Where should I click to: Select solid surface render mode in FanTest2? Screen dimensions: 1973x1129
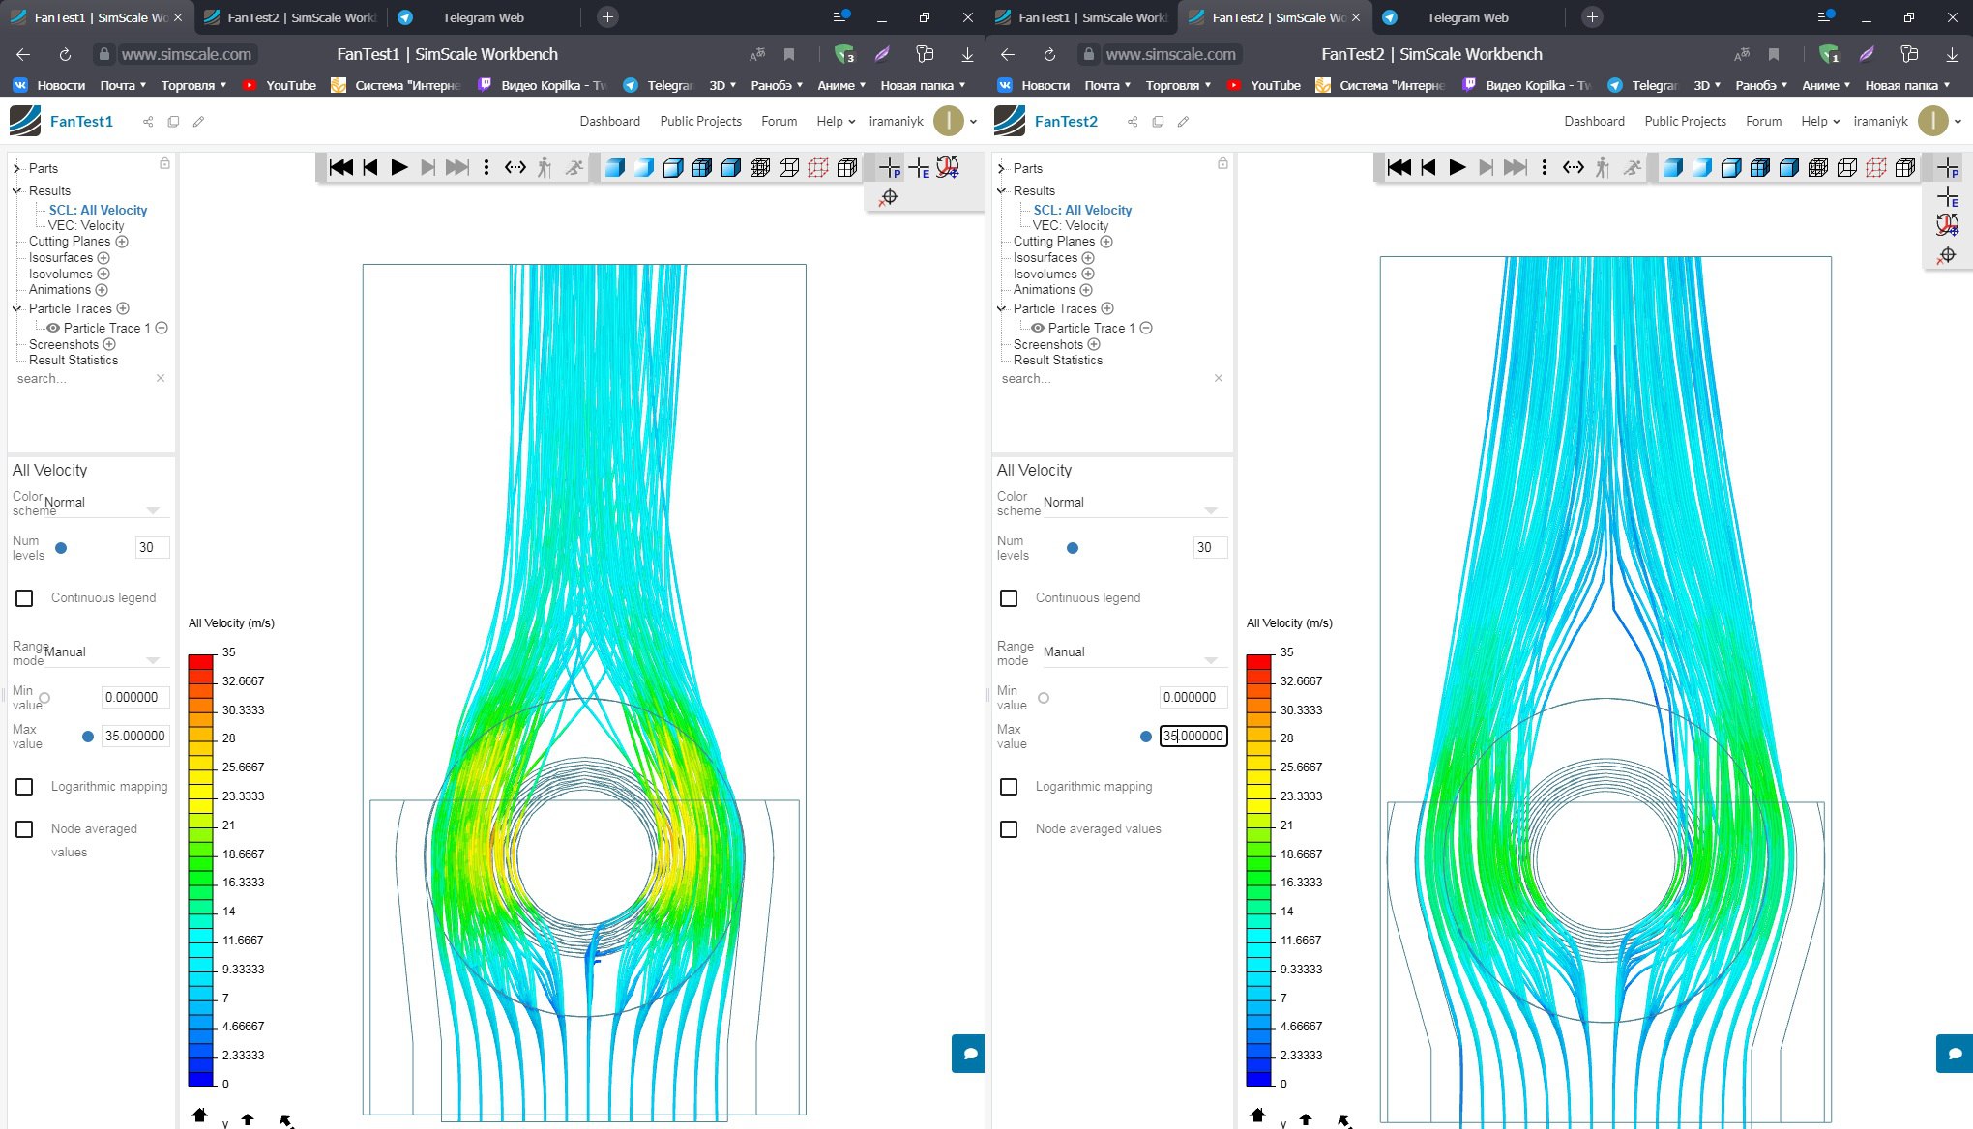pyautogui.click(x=1672, y=167)
